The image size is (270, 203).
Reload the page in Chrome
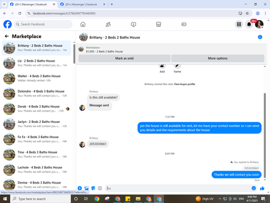pos(20,13)
